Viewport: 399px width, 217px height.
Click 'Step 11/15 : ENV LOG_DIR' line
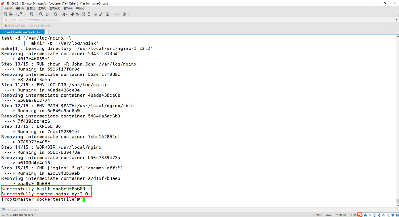(x=54, y=85)
